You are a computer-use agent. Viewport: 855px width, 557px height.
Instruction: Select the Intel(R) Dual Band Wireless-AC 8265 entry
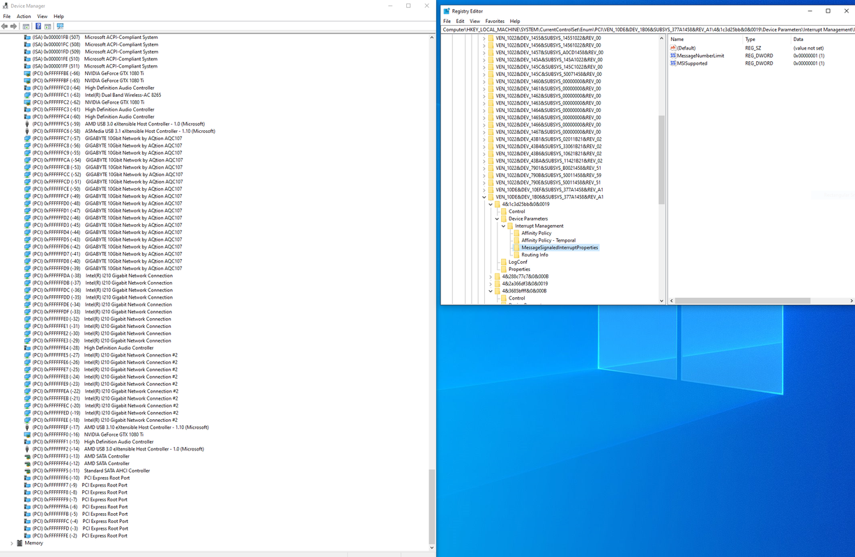pyautogui.click(x=123, y=95)
